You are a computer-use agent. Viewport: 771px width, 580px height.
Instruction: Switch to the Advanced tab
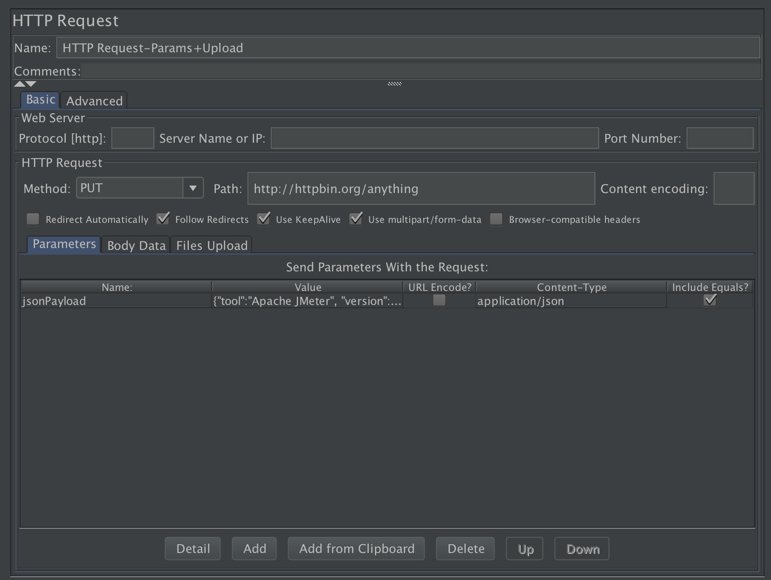coord(94,101)
